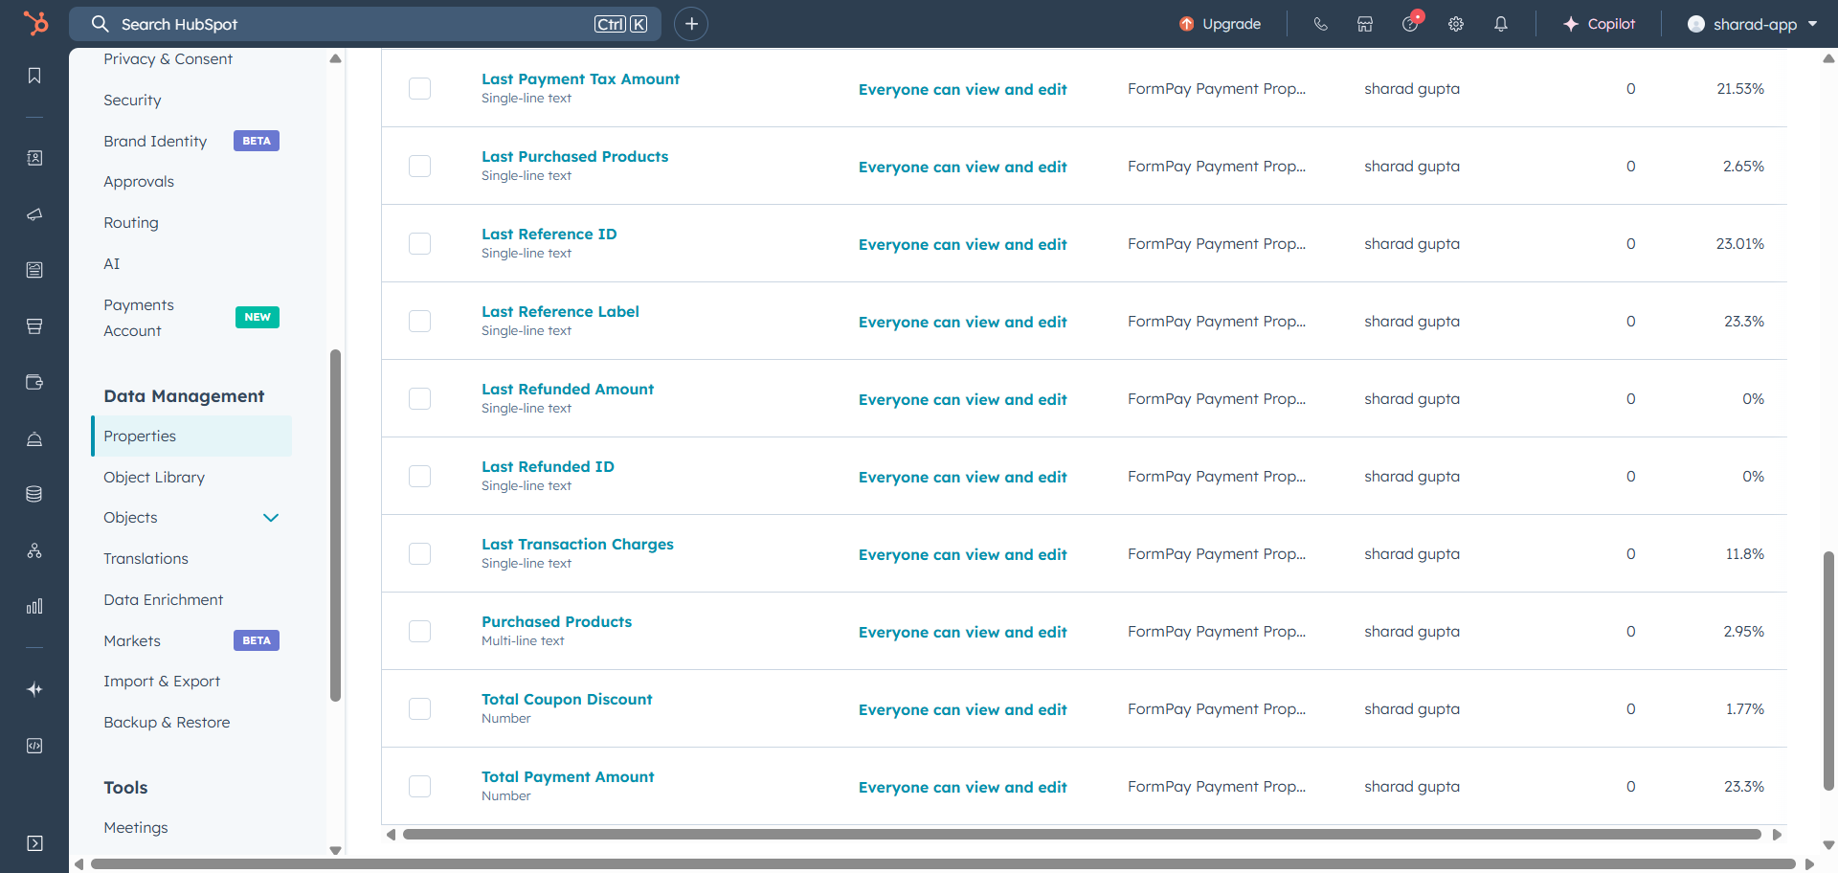The width and height of the screenshot is (1838, 873).
Task: Select the Last Refunded Amount checkbox
Action: pyautogui.click(x=419, y=398)
